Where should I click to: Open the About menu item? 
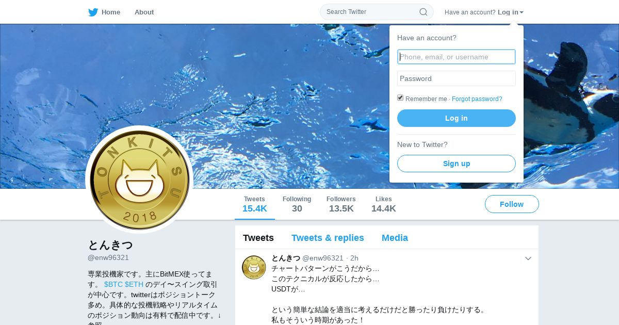[x=144, y=12]
